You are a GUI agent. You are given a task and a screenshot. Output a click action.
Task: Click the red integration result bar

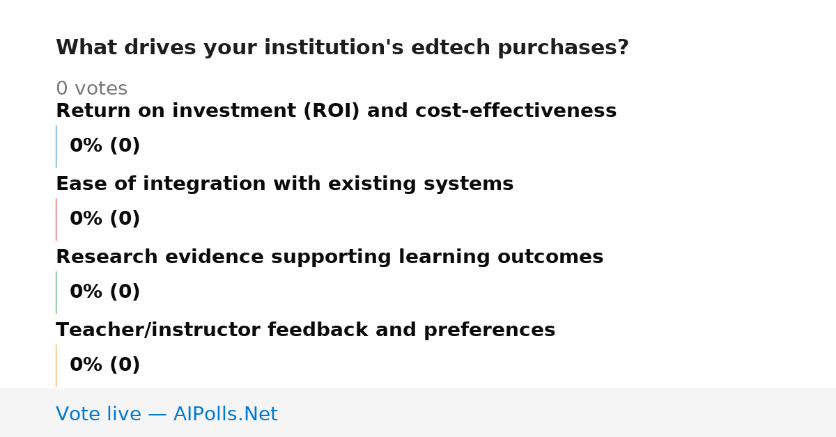[x=56, y=219]
